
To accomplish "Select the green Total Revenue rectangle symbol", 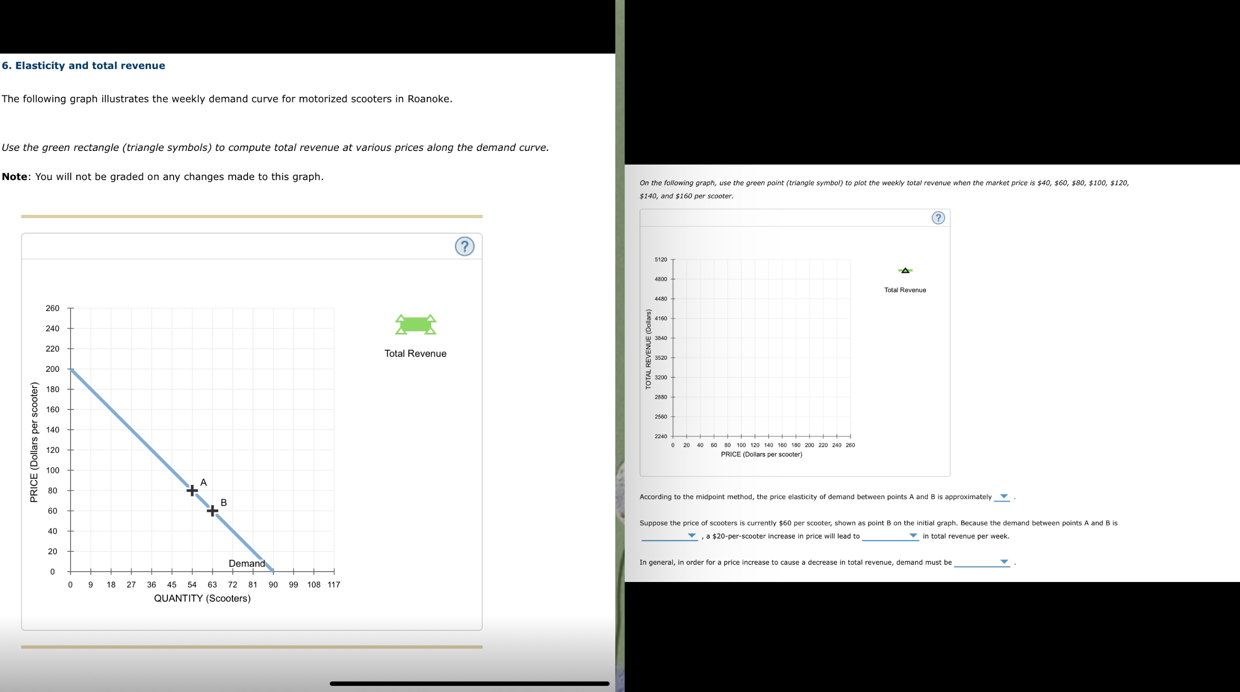I will pos(415,325).
